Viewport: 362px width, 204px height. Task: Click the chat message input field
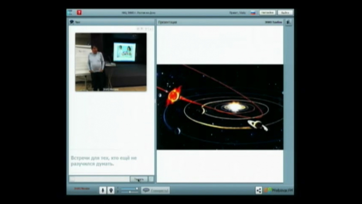[x=99, y=179]
